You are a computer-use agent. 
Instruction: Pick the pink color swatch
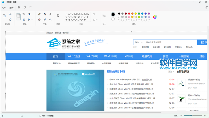click(129, 17)
